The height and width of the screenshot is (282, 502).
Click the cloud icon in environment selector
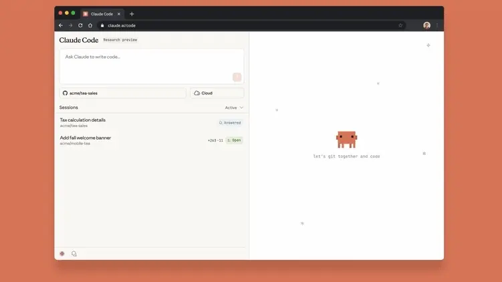pos(197,93)
